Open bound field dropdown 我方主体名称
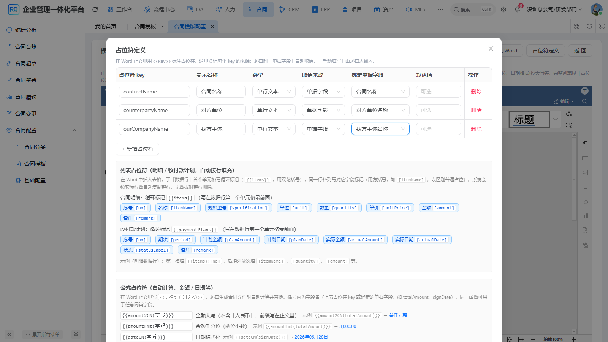The height and width of the screenshot is (342, 608). coord(380,129)
